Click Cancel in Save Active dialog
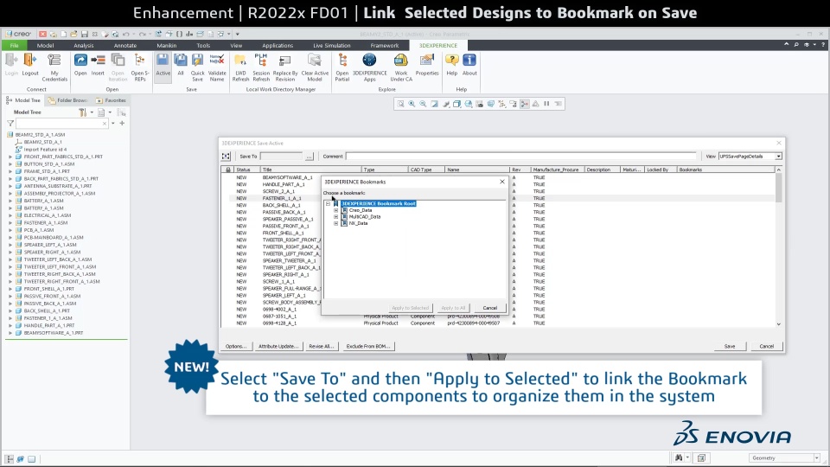 pos(767,346)
